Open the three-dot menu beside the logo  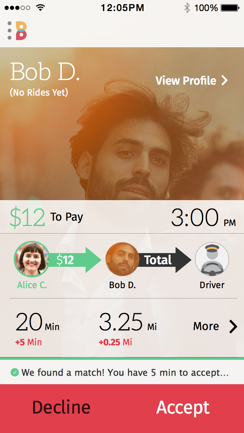[10, 30]
